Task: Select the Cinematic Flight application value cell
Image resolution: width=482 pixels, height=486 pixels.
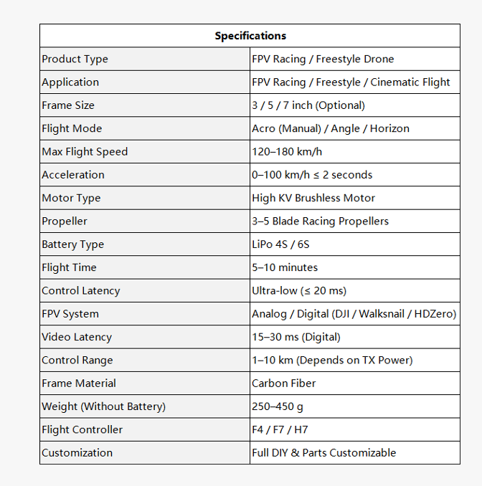Action: 351,82
